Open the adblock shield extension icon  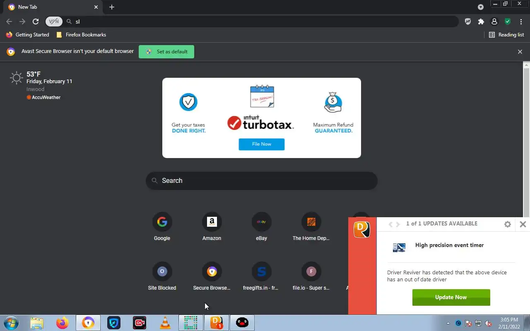tap(468, 22)
